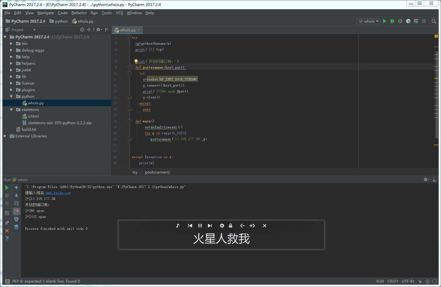Screen dimensions: 441x287
Task: Run whois with coverage icon
Action: (x=400, y=21)
